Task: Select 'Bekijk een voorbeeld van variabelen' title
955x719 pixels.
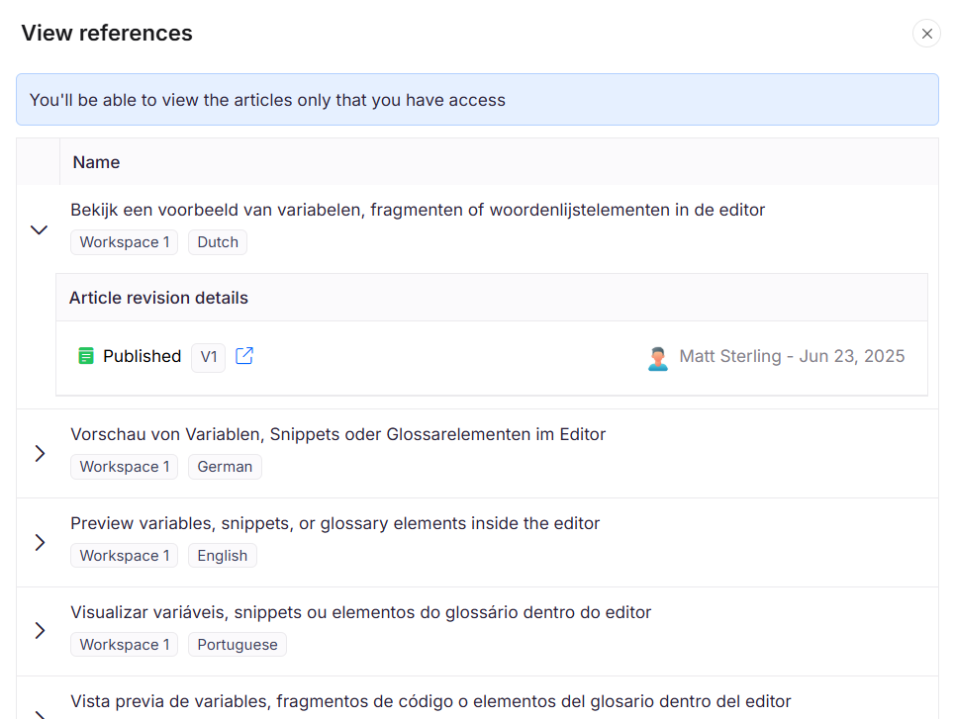Action: pos(418,210)
